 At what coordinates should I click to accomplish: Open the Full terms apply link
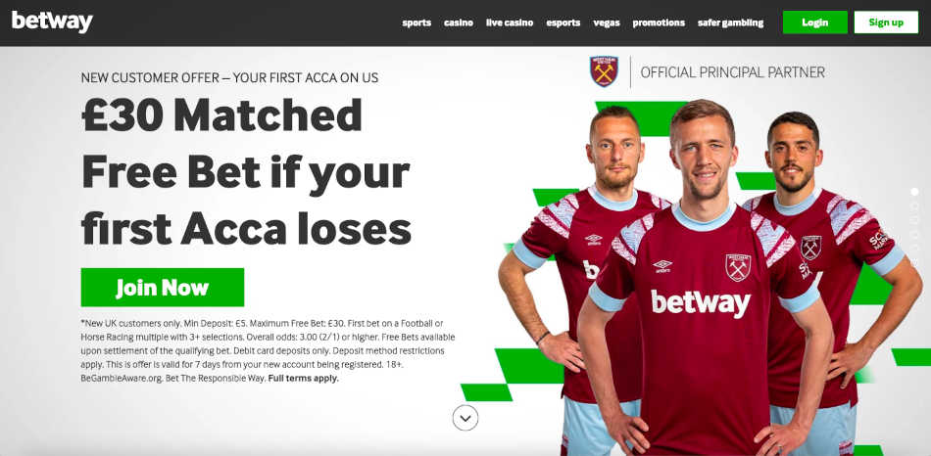pyautogui.click(x=304, y=378)
